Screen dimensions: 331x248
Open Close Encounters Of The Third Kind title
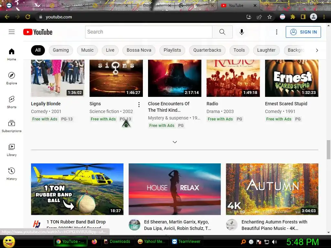coord(169,107)
